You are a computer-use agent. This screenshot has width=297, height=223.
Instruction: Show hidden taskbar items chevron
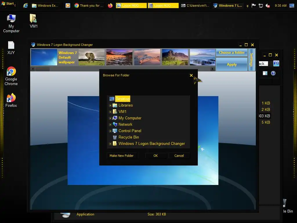[247, 6]
